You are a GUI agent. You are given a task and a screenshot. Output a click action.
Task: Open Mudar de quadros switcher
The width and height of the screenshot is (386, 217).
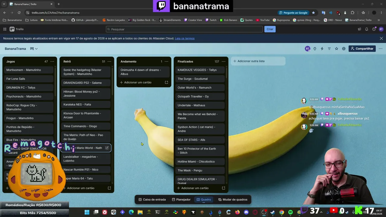coord(233,200)
